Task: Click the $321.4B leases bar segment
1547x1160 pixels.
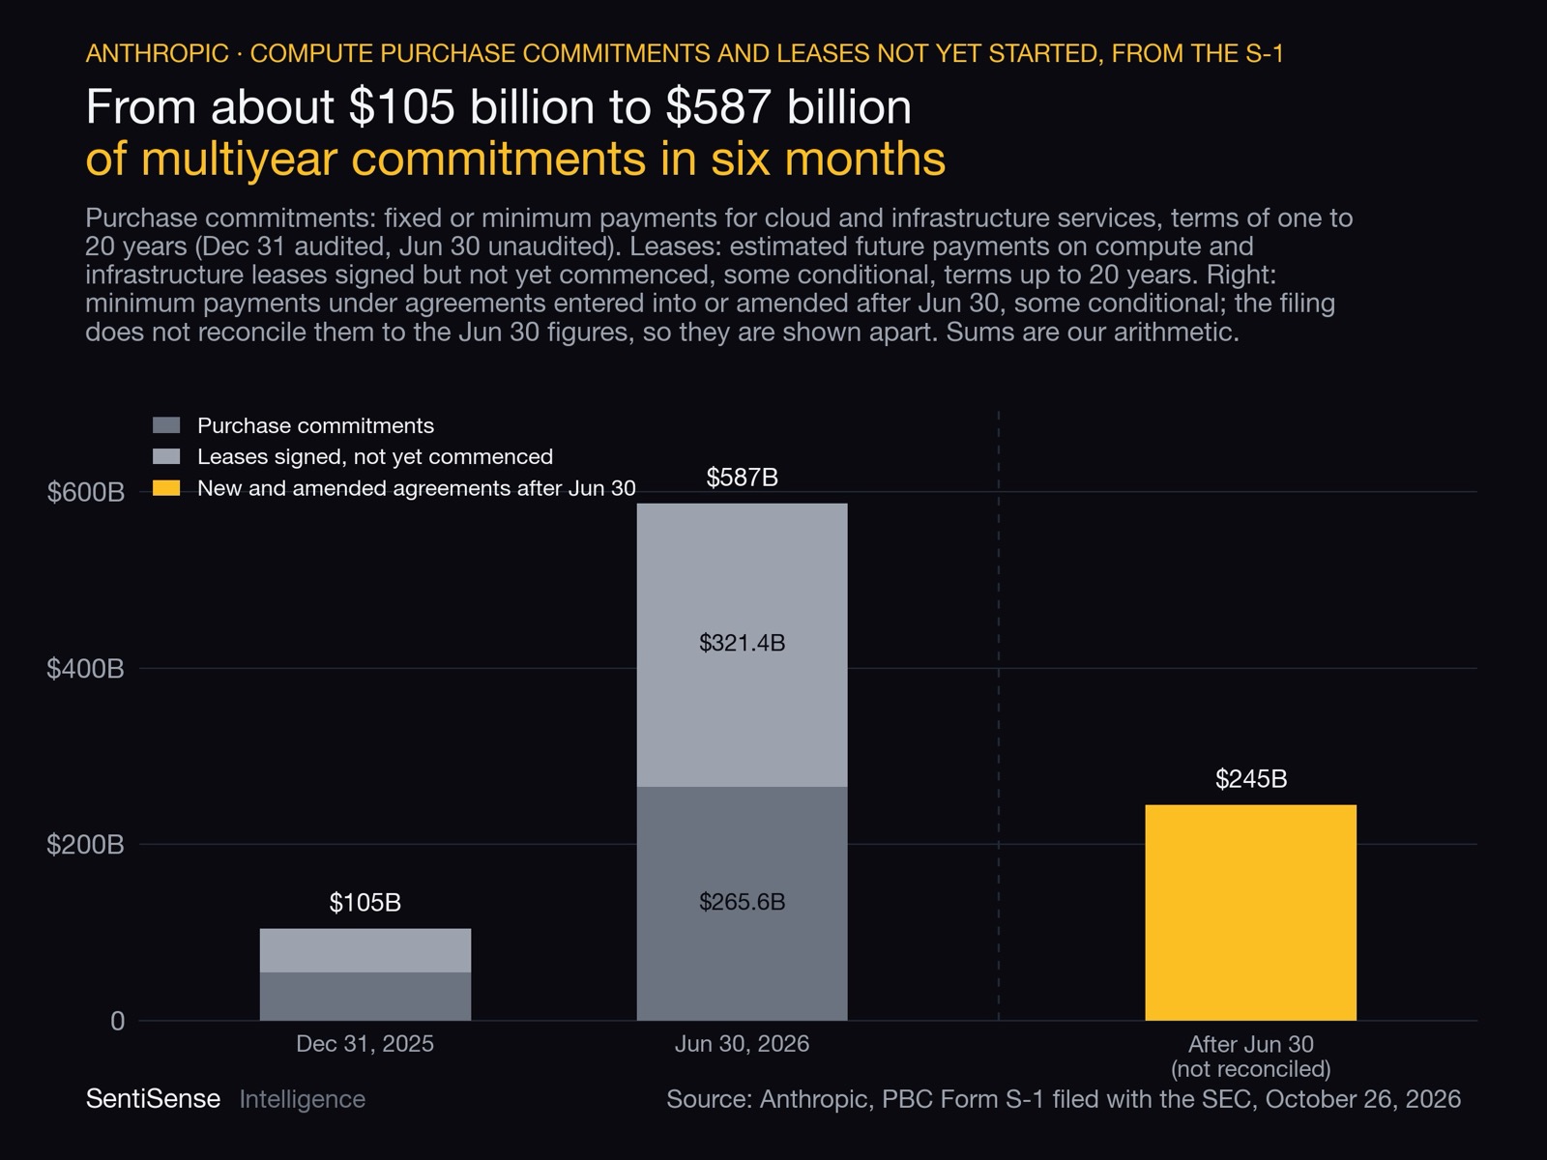Action: point(743,645)
